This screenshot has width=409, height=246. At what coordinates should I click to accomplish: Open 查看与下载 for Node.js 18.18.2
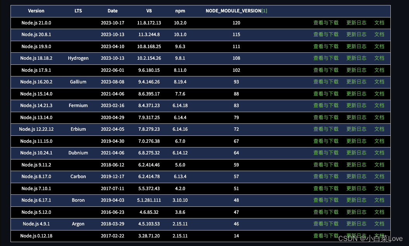[326, 58]
